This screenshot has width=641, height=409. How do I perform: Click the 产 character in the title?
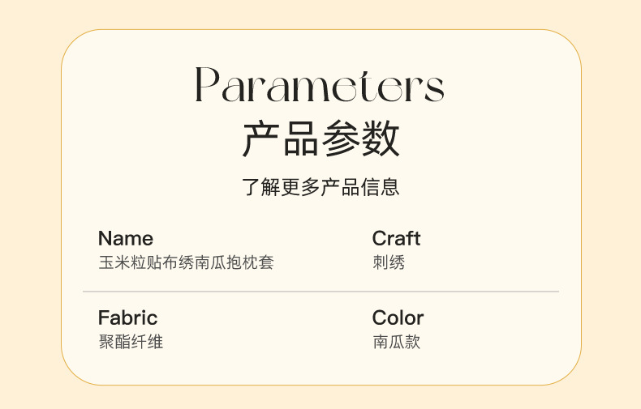260,138
